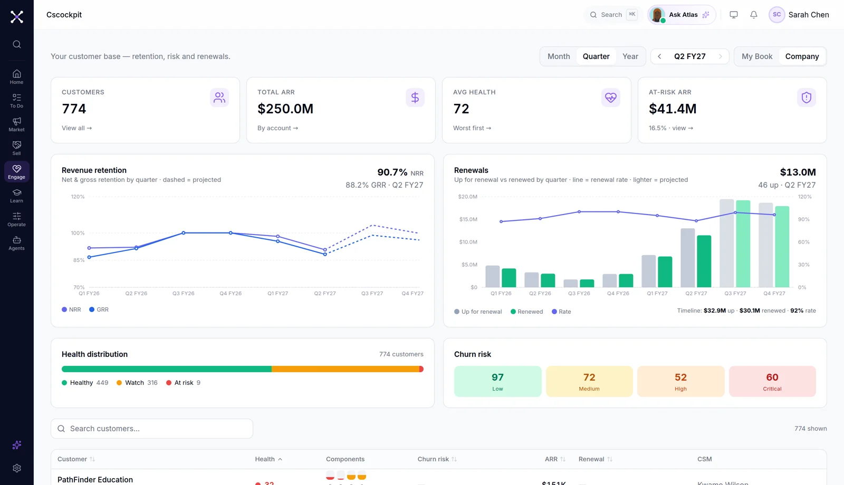Image resolution: width=844 pixels, height=485 pixels.
Task: Open Engage sidebar section
Action: [17, 171]
